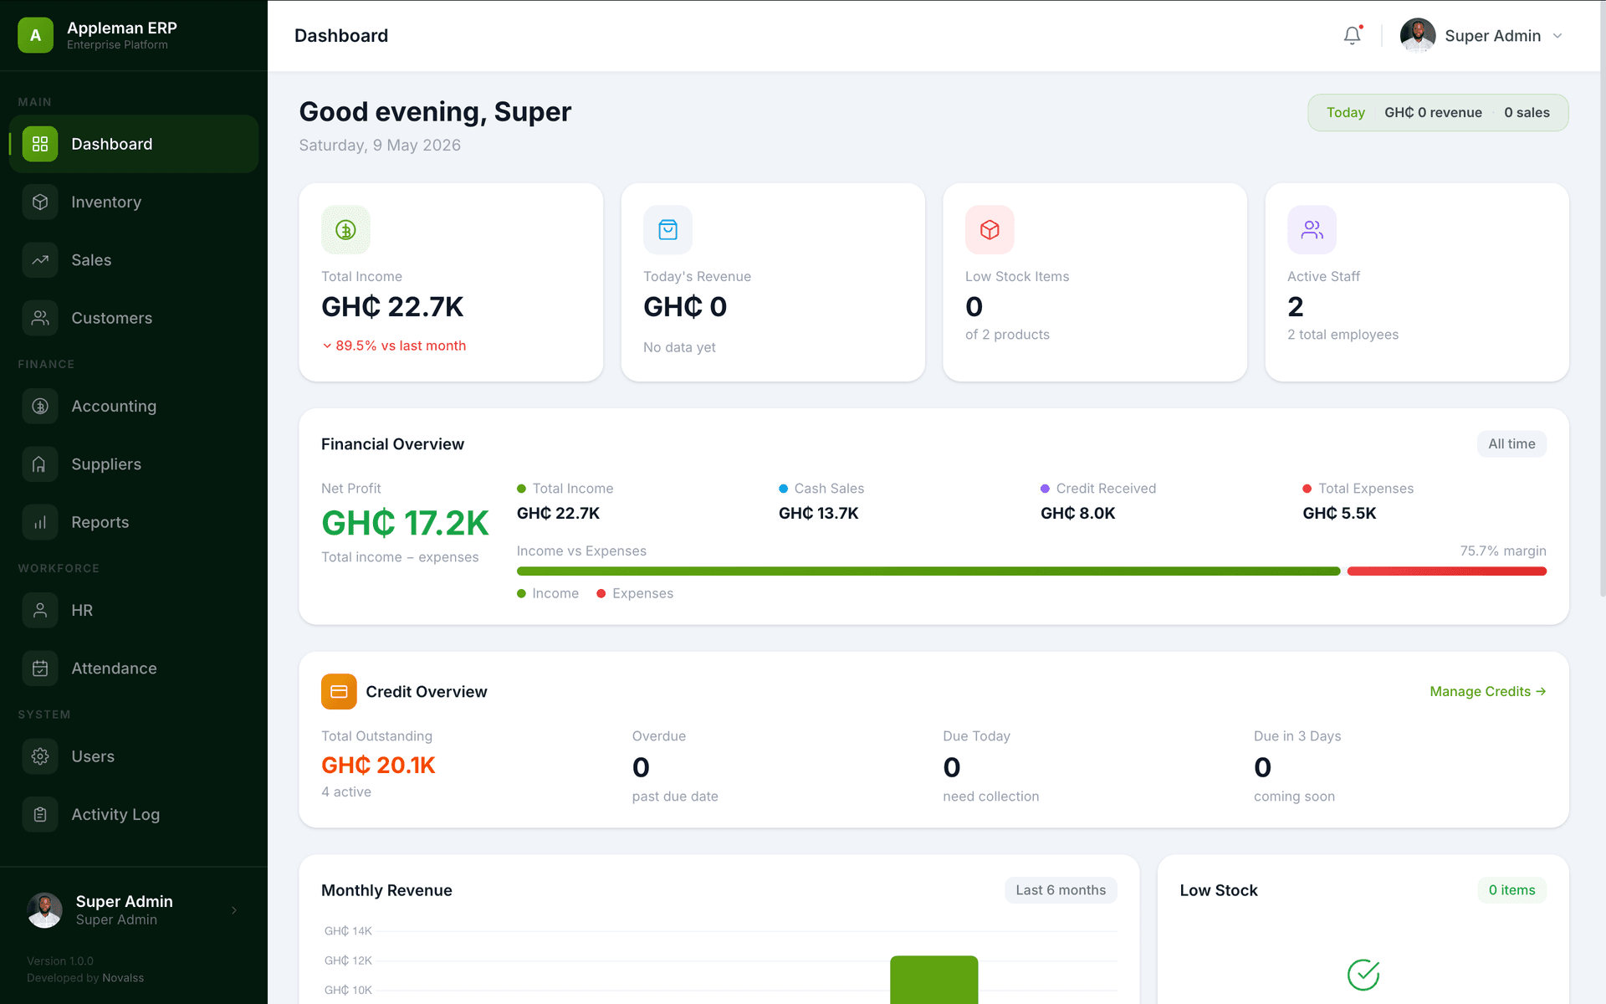Image resolution: width=1606 pixels, height=1004 pixels.
Task: Click the "need collection" Due Today caption
Action: pos(990,797)
